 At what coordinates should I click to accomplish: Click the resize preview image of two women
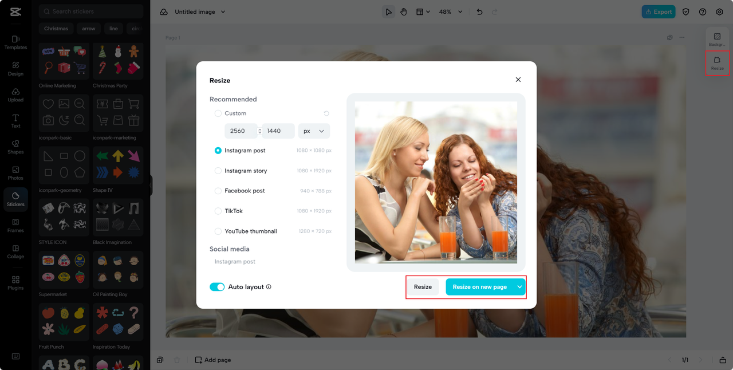coord(436,182)
